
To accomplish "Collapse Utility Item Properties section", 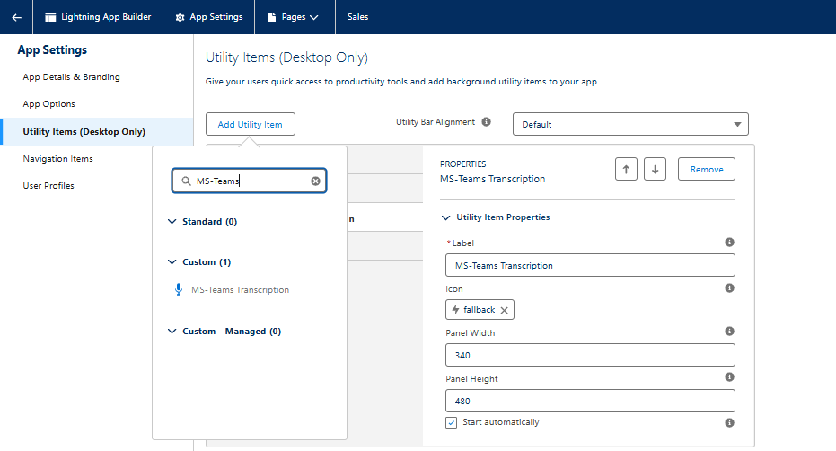I will pos(445,217).
